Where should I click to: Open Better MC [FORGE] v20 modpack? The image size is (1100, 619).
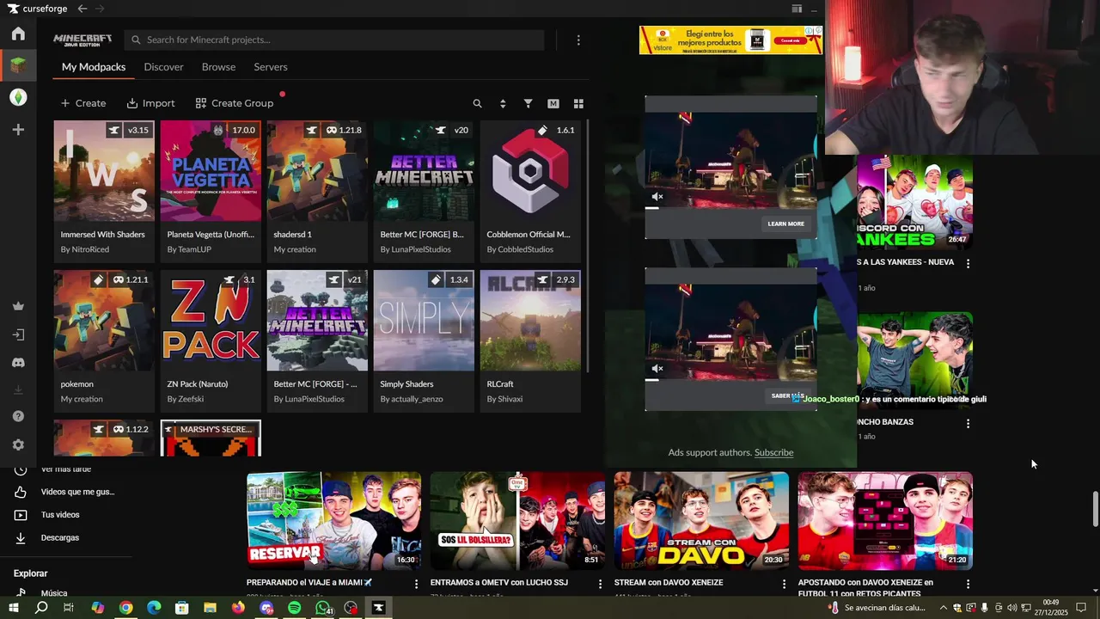tap(424, 191)
